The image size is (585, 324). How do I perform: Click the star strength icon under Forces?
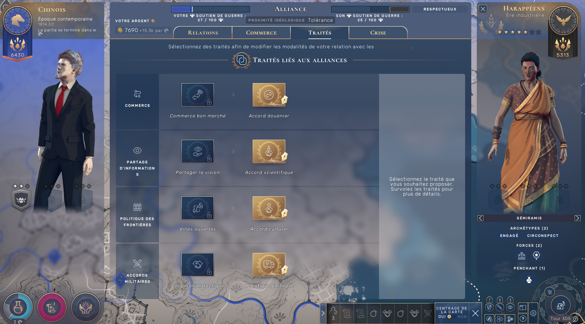pyautogui.click(x=536, y=255)
